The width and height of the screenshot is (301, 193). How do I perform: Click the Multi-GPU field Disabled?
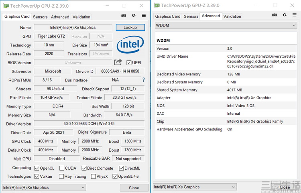pyautogui.click(x=57, y=158)
